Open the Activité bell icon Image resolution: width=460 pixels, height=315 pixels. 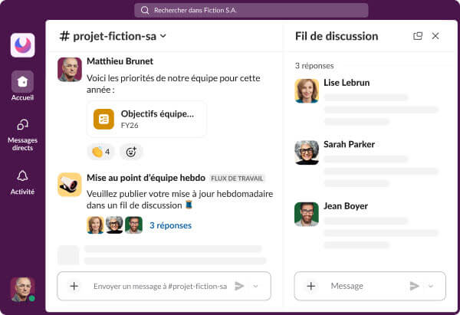click(22, 176)
